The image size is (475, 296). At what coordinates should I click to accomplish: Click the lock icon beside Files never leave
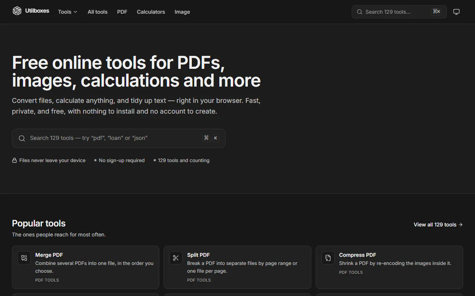[14, 161]
